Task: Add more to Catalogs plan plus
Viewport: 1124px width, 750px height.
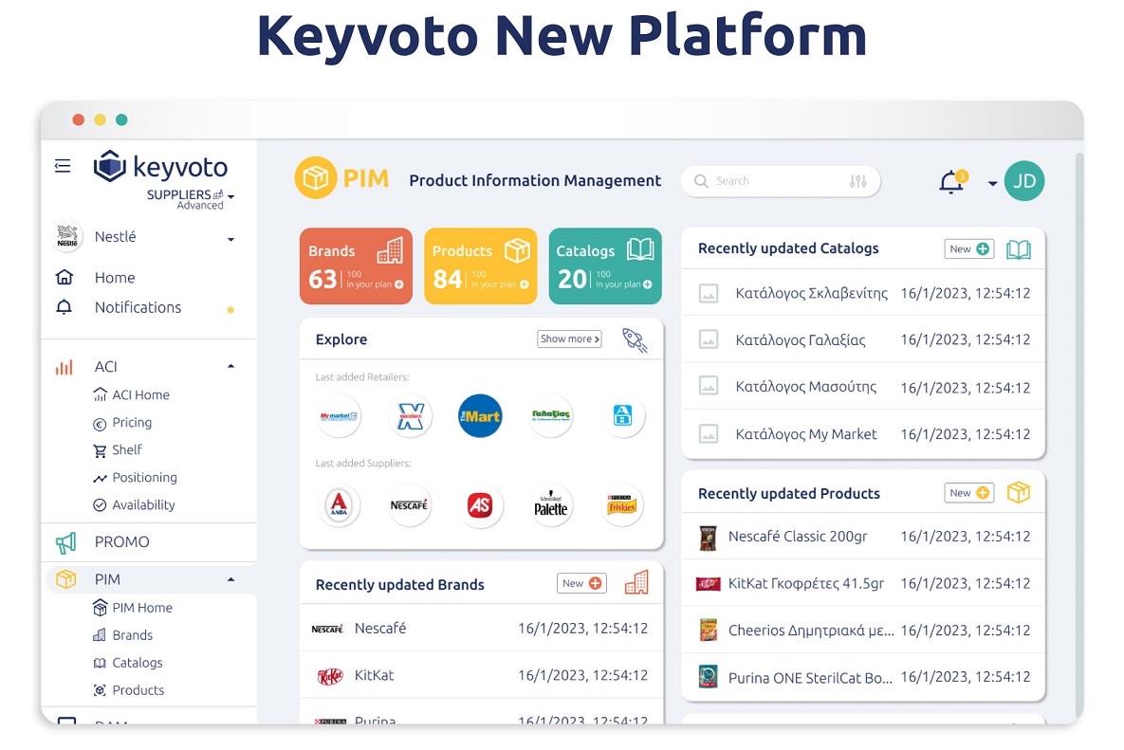Action: point(647,284)
